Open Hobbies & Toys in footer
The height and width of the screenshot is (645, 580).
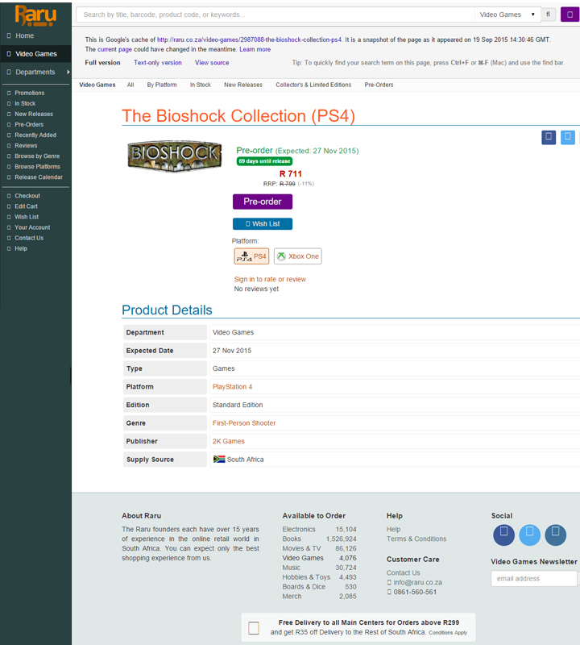click(306, 577)
